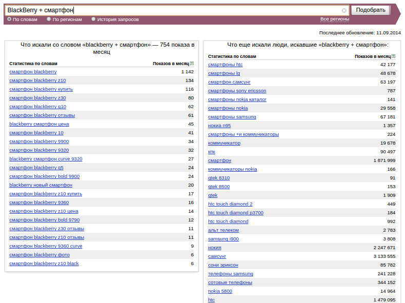Clear the search field with the X icon
This screenshot has width=405, height=303.
(344, 10)
